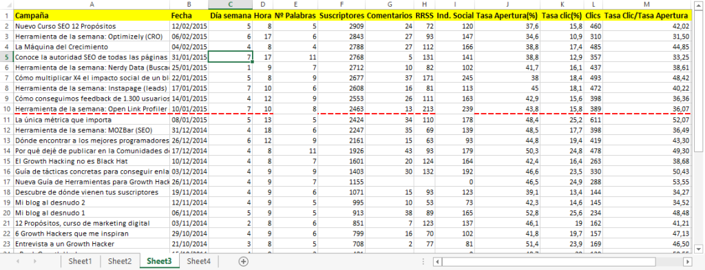Open the Sheet4 tab
The height and width of the screenshot is (270, 705).
point(199,261)
